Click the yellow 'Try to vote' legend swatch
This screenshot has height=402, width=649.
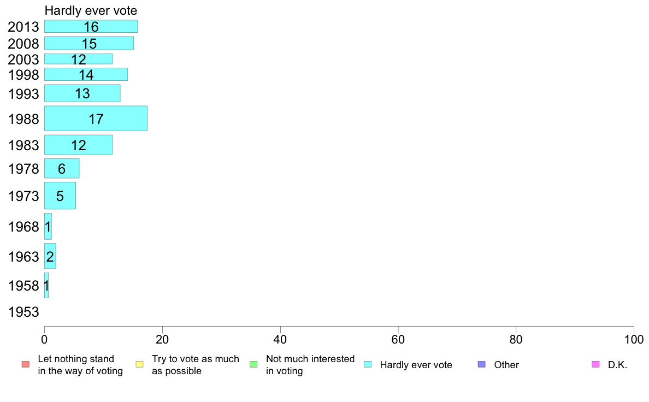point(139,364)
